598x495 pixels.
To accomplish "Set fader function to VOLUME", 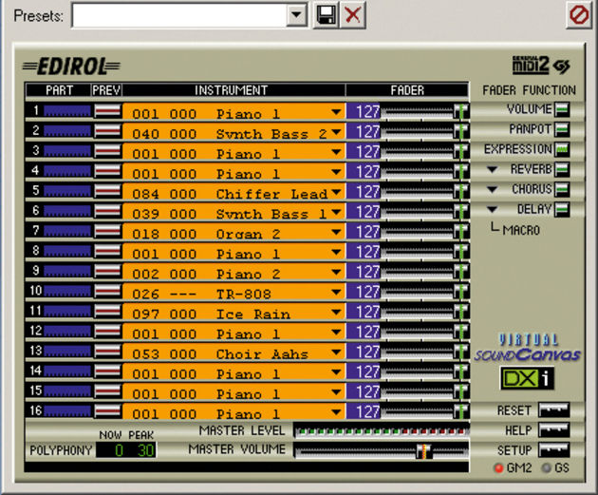I will pyautogui.click(x=562, y=109).
